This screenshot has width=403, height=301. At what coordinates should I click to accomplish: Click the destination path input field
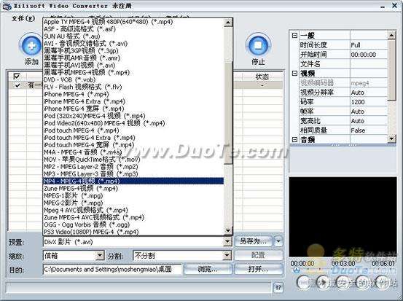tap(112, 269)
